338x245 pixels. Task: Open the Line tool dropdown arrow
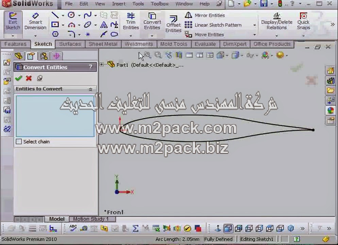(63, 16)
